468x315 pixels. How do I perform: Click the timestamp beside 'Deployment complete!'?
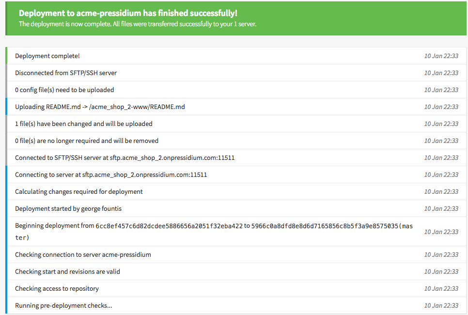pos(441,56)
